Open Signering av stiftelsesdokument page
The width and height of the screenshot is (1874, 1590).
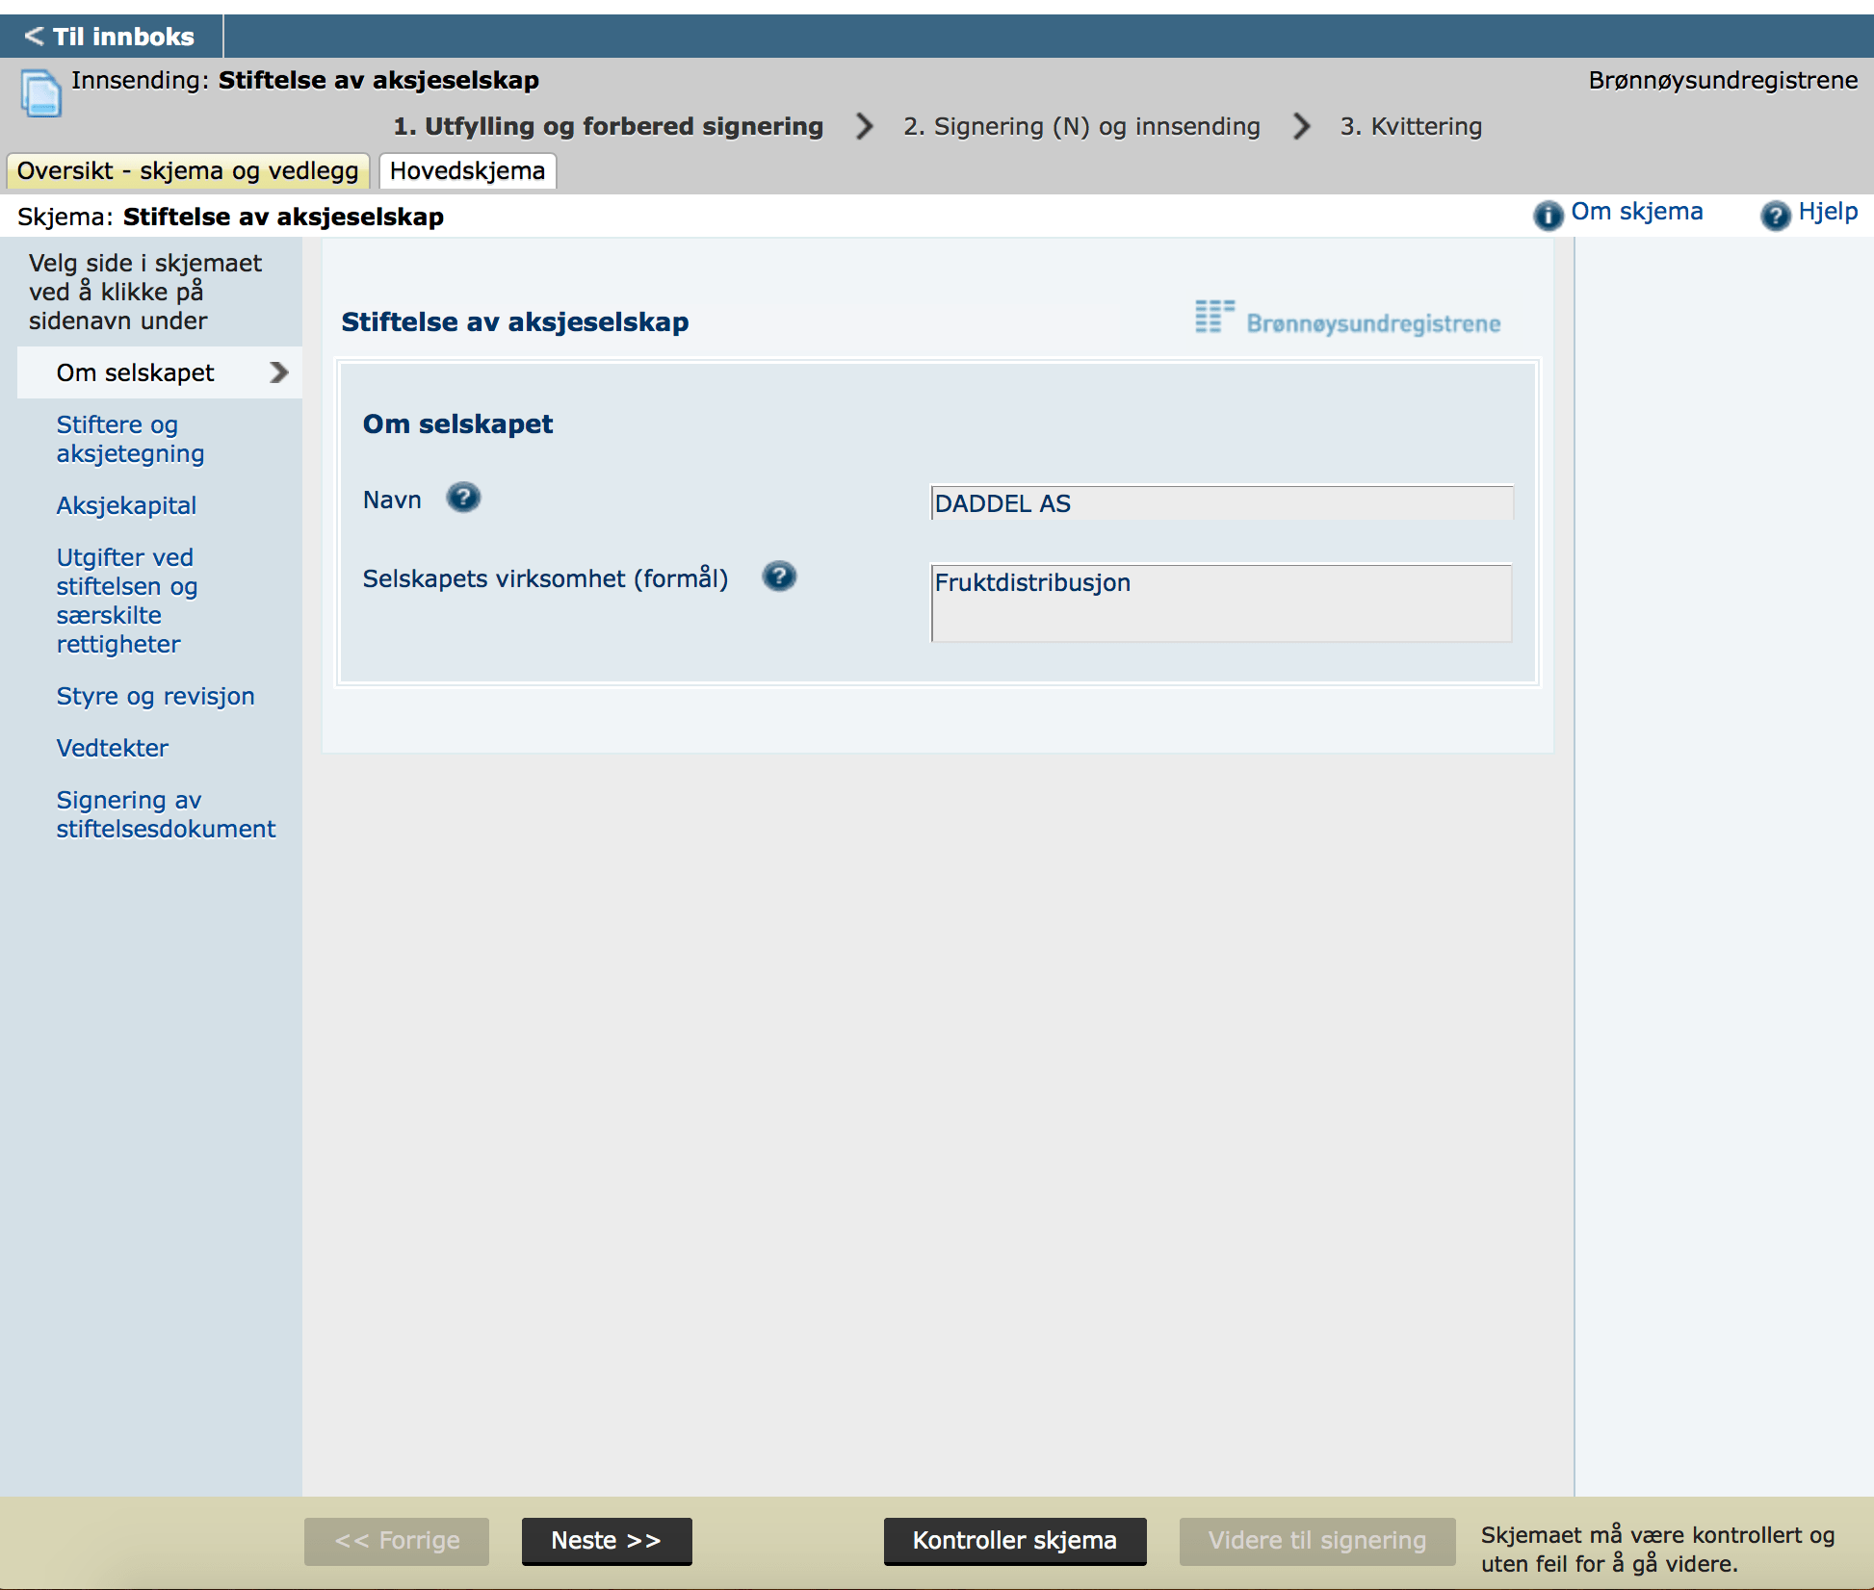coord(166,814)
